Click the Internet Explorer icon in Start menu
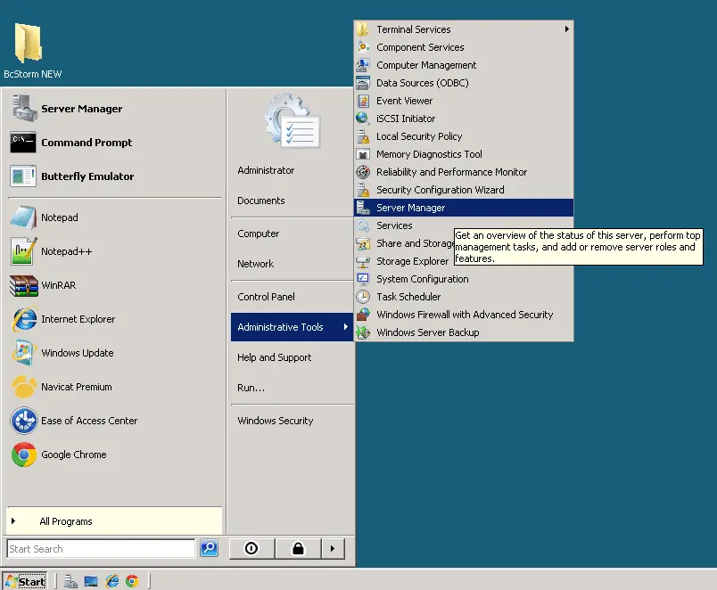Viewport: 717px width, 590px height. tap(24, 319)
